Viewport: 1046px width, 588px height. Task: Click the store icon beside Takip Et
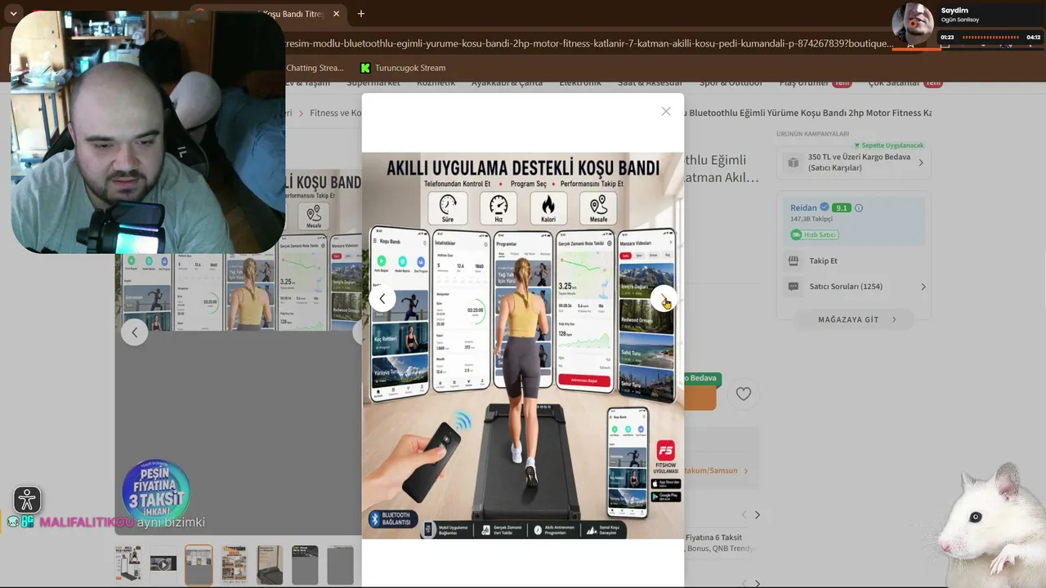793,261
